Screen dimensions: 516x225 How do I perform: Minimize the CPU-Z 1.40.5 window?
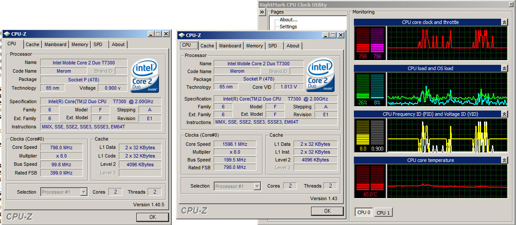150,34
